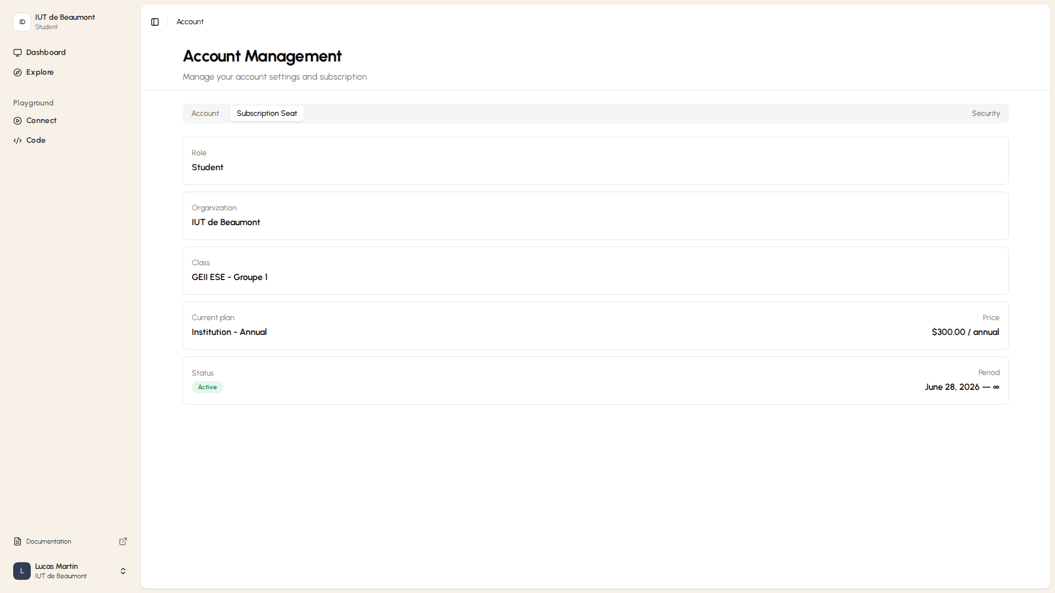Click the Code brackets icon
This screenshot has width=1055, height=593.
18,141
